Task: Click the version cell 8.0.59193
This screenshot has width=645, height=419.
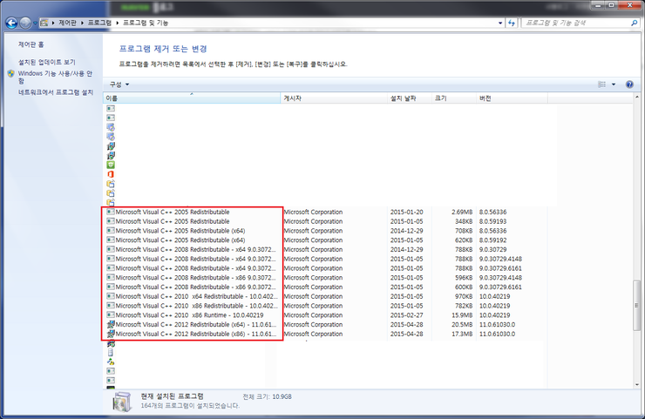Action: point(492,221)
